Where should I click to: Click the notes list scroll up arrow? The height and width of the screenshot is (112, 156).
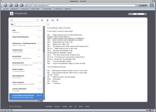44,97
